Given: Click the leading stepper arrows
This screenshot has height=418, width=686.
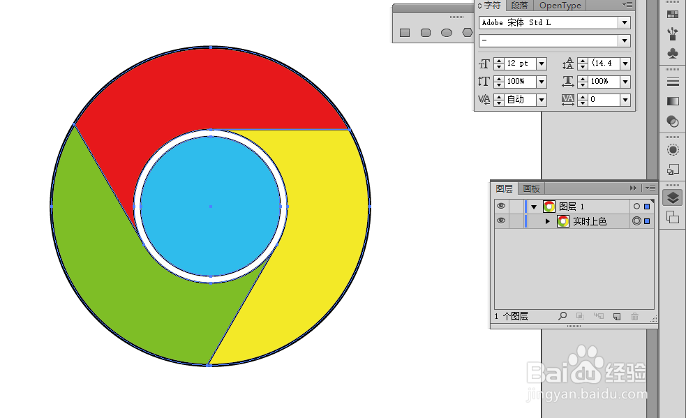Looking at the screenshot, I should point(582,64).
